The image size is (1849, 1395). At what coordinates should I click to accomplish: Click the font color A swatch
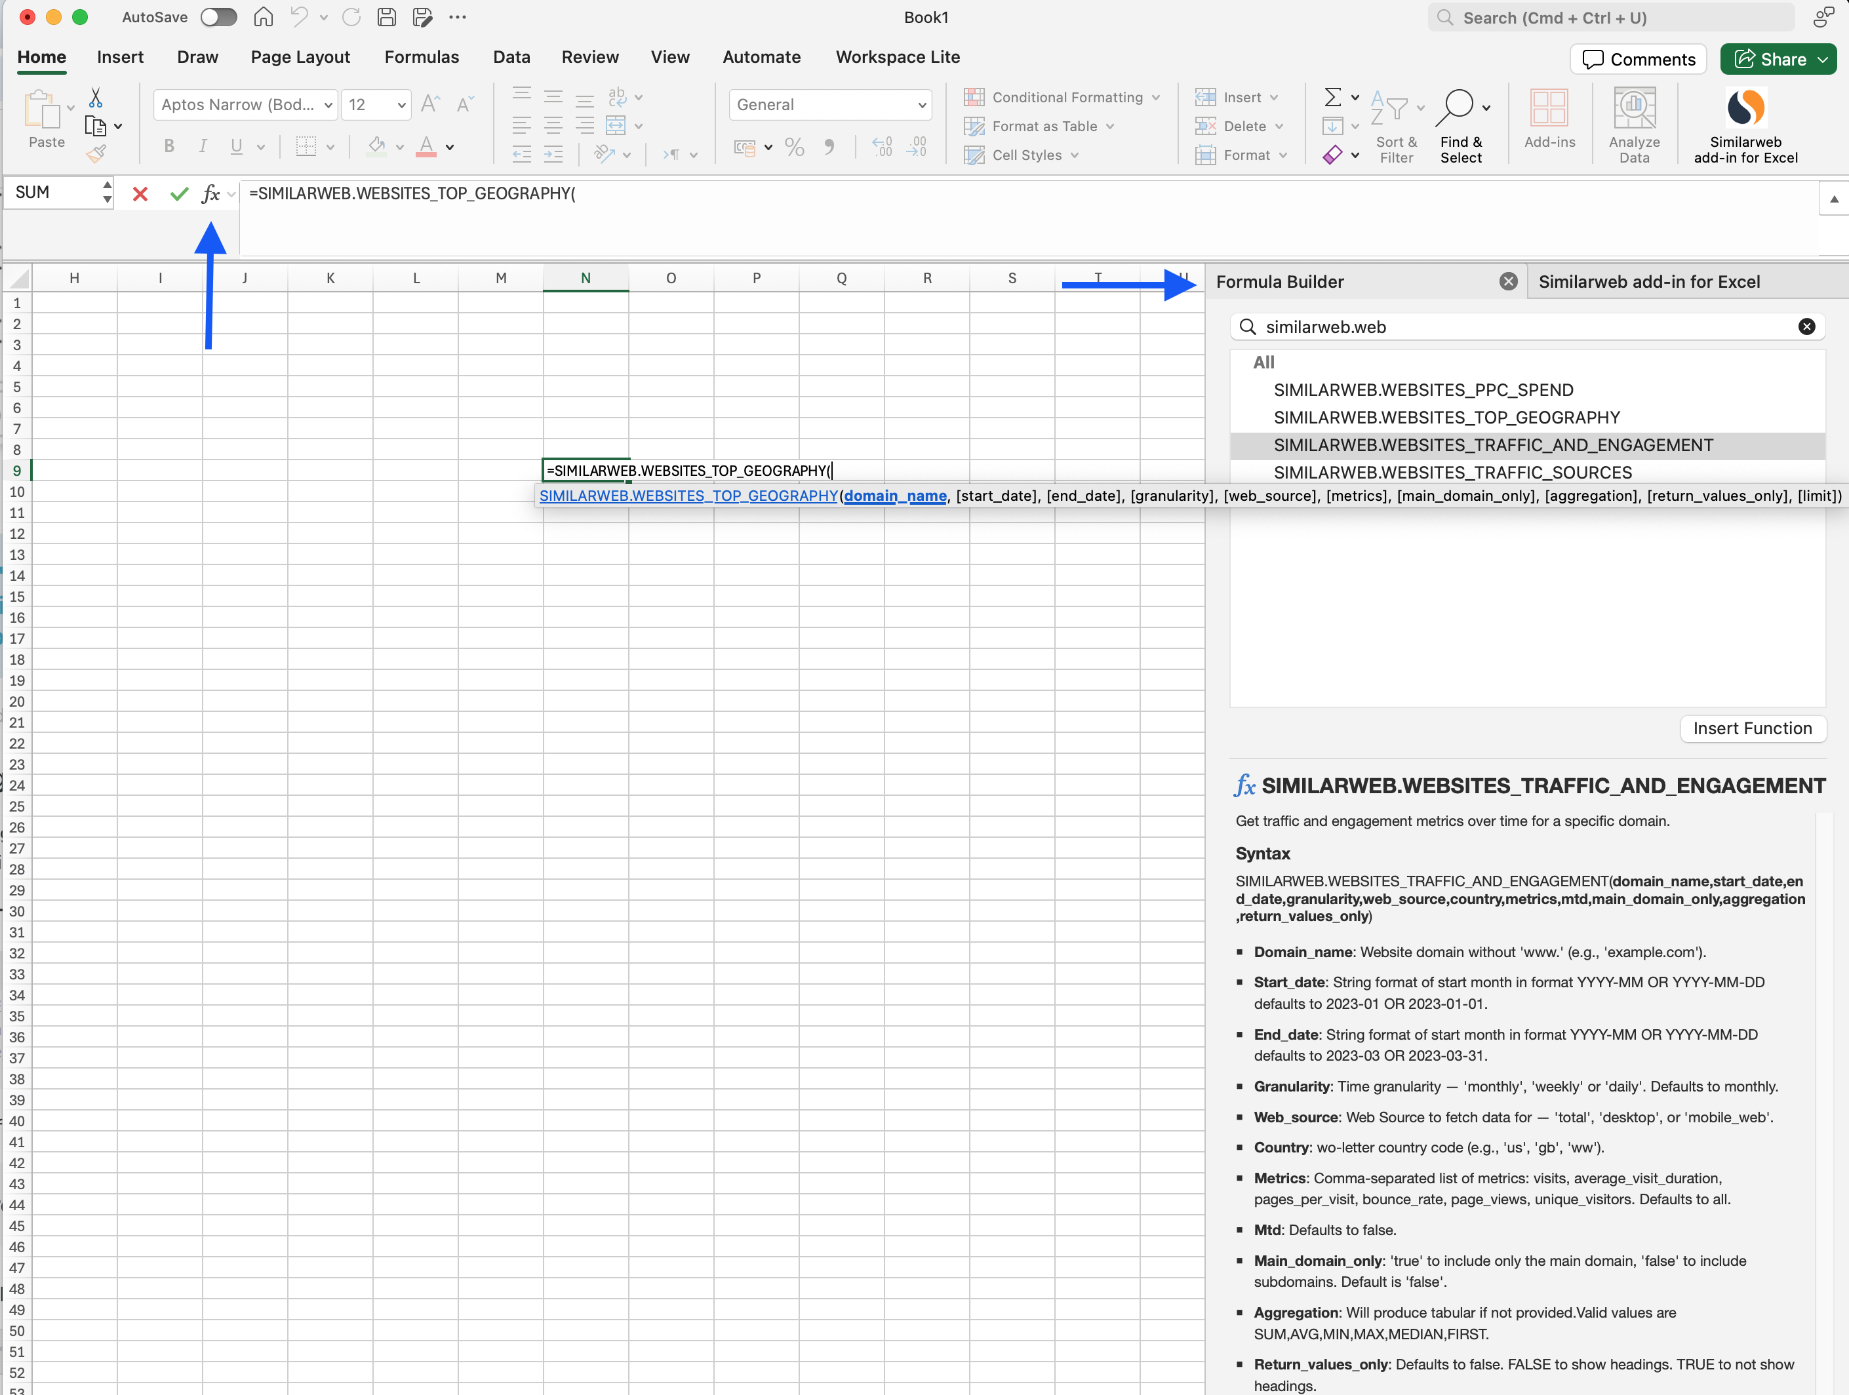click(x=426, y=147)
